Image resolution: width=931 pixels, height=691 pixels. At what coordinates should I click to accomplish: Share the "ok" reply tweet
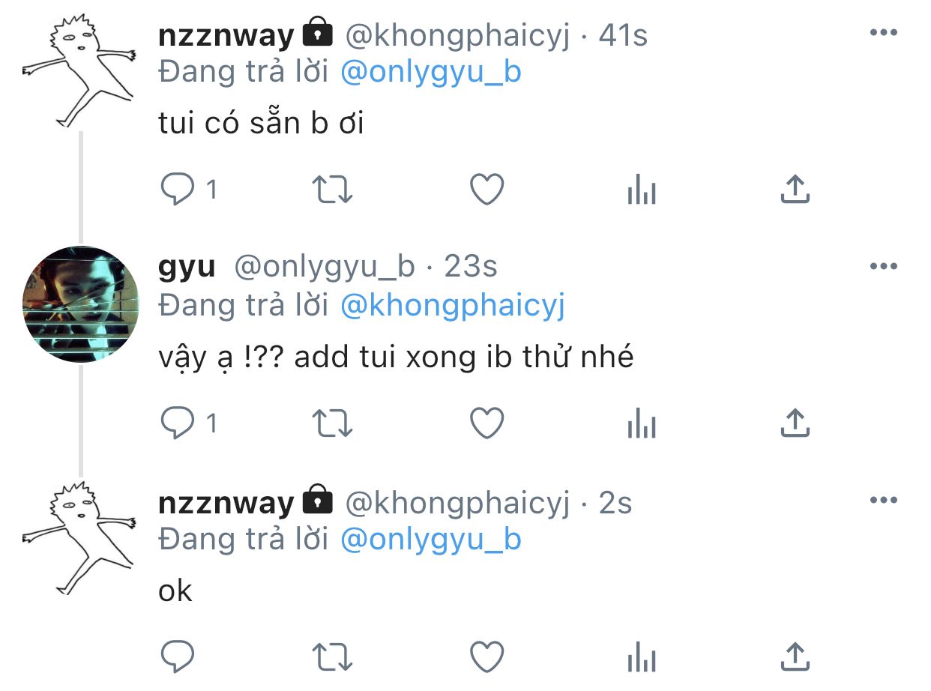[x=795, y=657]
